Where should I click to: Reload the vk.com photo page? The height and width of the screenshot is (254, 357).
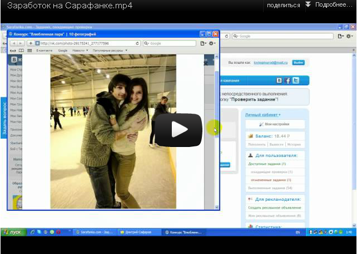137,43
